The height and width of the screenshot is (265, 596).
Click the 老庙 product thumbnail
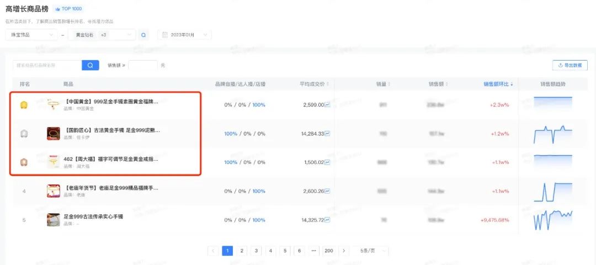[53, 191]
